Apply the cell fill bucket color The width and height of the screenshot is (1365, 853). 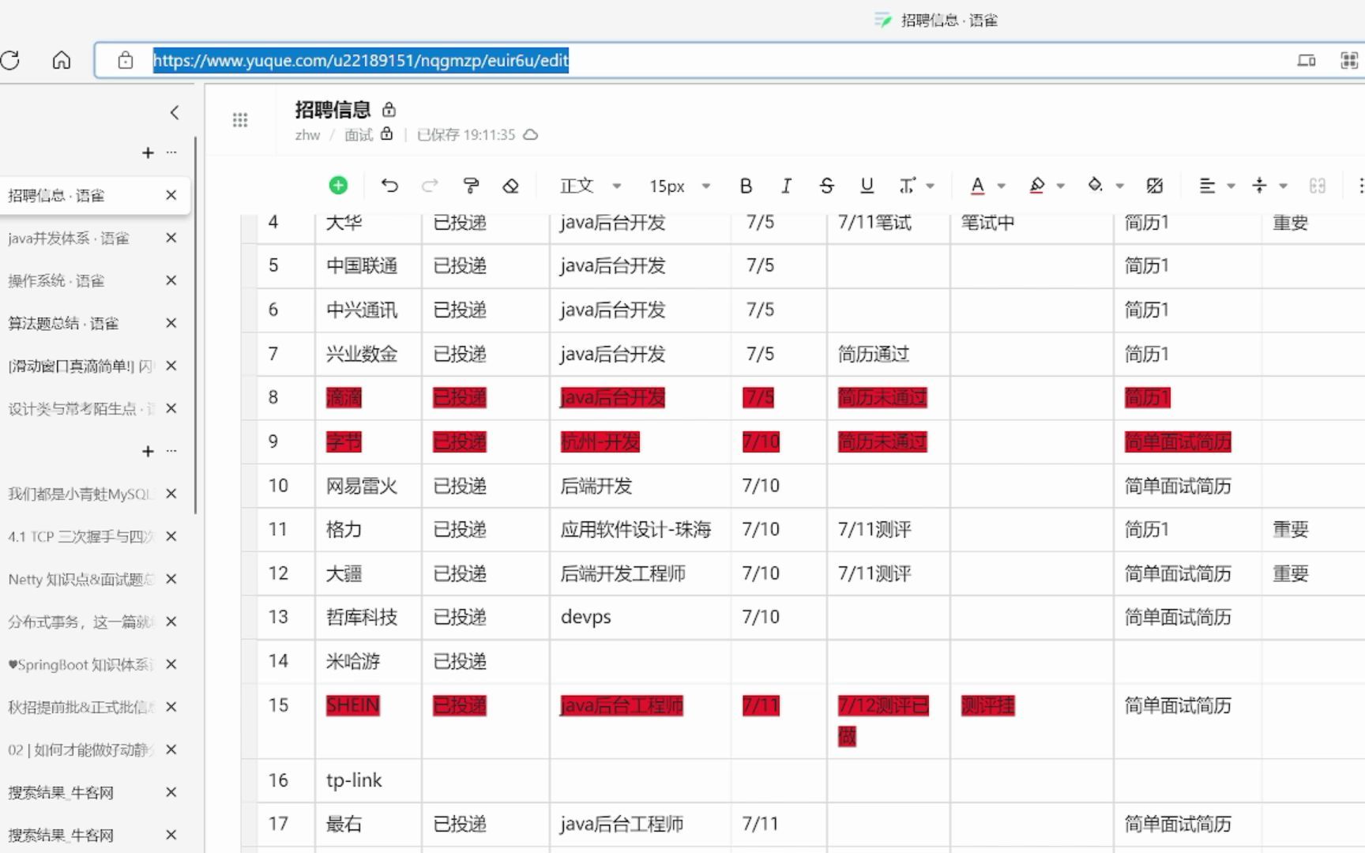tap(1096, 186)
